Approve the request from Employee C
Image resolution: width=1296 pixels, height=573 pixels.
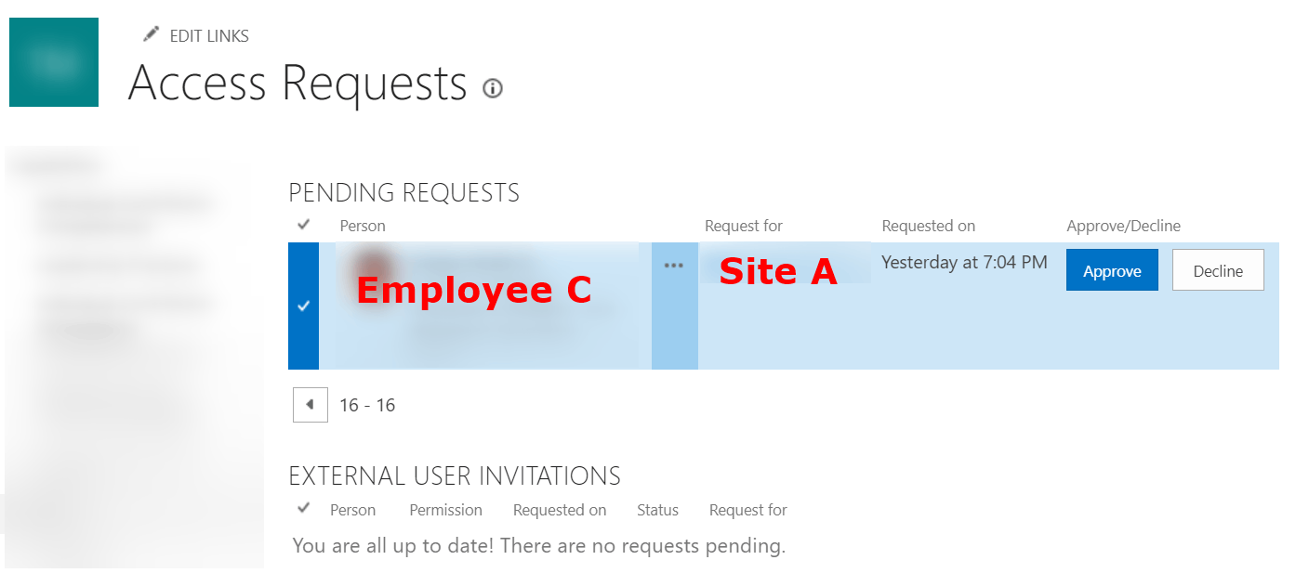pos(1112,270)
